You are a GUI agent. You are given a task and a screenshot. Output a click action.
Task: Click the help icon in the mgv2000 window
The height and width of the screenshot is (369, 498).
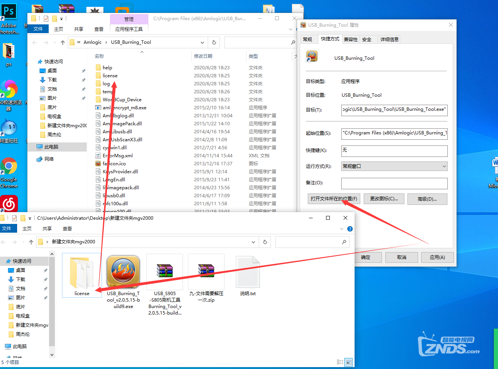350,229
